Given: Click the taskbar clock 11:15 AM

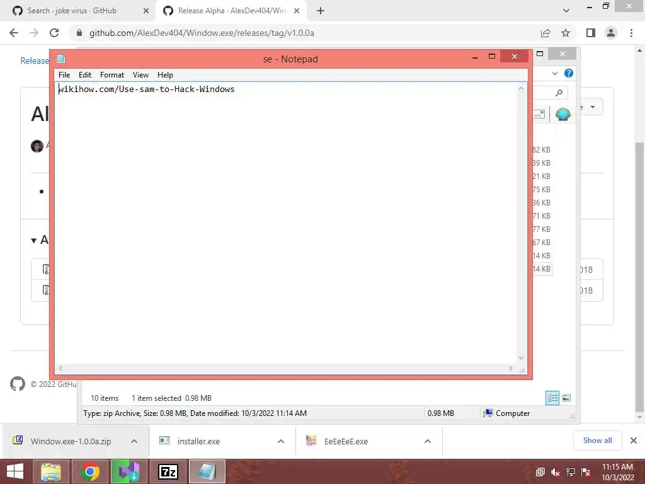Looking at the screenshot, I should tap(617, 467).
